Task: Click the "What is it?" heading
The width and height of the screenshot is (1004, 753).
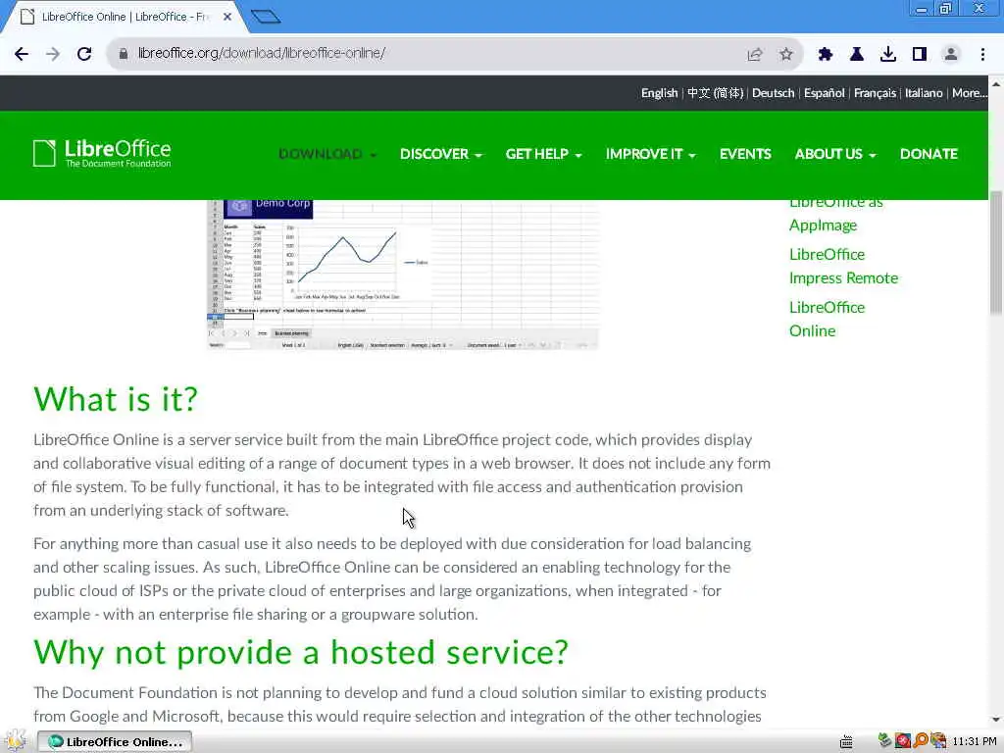Action: click(116, 400)
